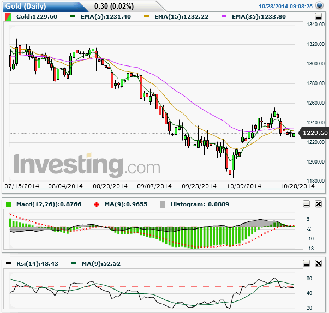The height and width of the screenshot is (313, 329).
Task: Click the magenta EMA(35) legend swatch
Action: [224, 16]
